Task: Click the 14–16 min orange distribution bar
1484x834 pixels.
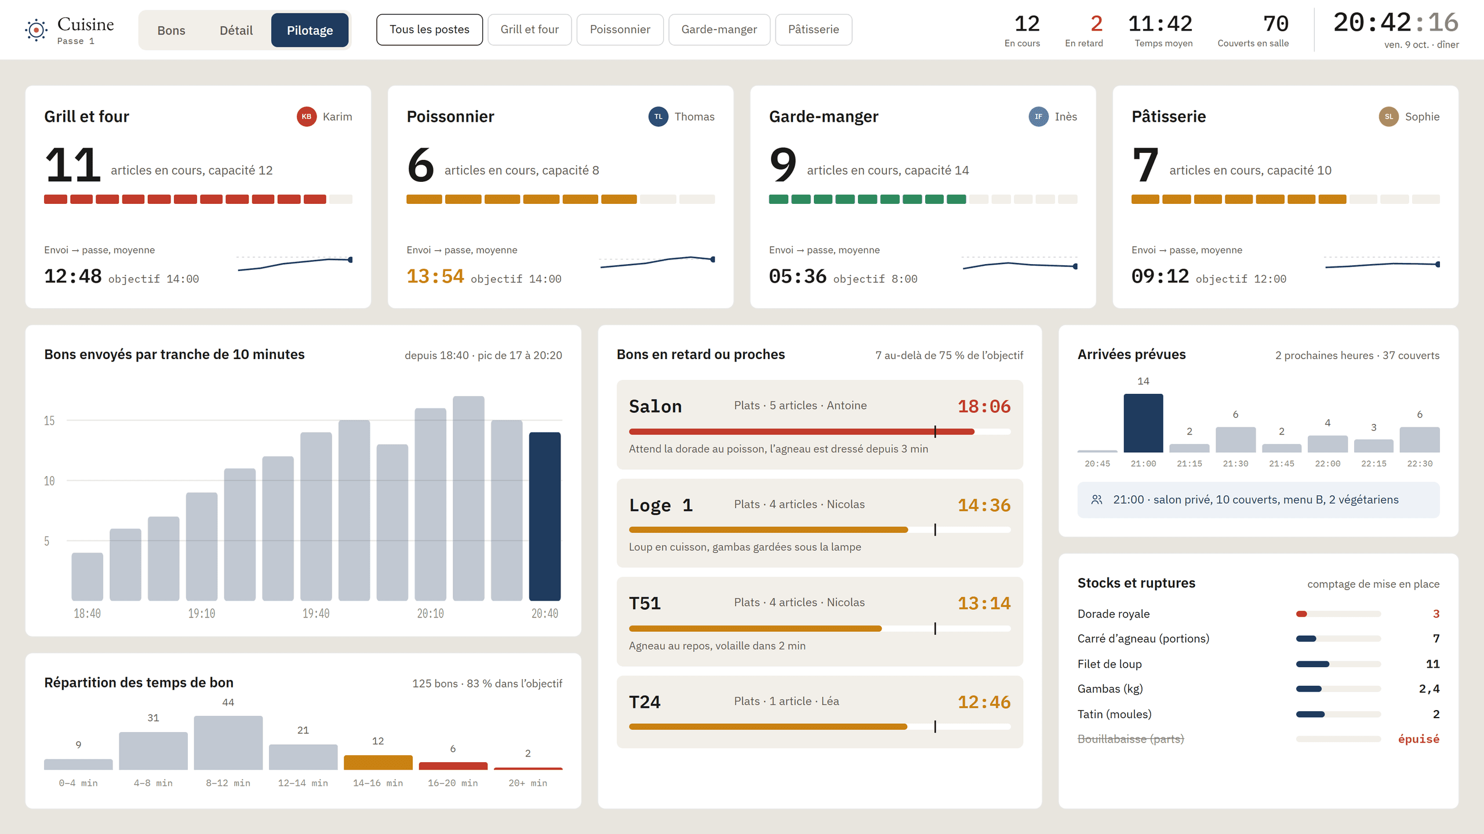Action: pos(378,762)
